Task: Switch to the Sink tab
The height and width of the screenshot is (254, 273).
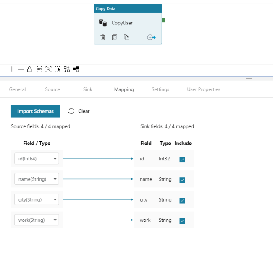Action: [88, 89]
